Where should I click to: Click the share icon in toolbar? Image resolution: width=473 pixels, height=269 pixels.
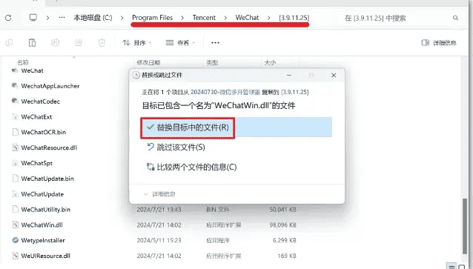(79, 43)
